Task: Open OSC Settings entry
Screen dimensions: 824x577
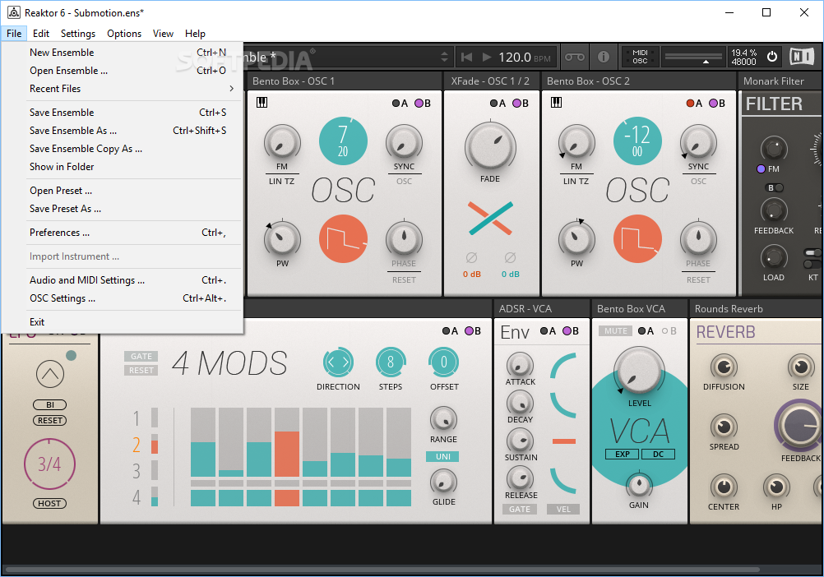Action: 123,298
